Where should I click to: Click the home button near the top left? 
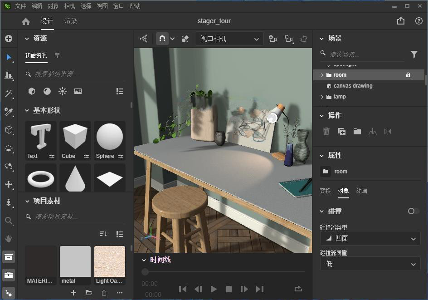[25, 21]
